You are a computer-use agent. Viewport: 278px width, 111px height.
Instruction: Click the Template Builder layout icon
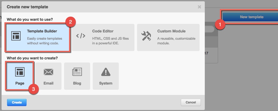(x=16, y=36)
